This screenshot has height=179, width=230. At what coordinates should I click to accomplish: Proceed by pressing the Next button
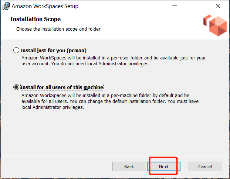click(163, 166)
